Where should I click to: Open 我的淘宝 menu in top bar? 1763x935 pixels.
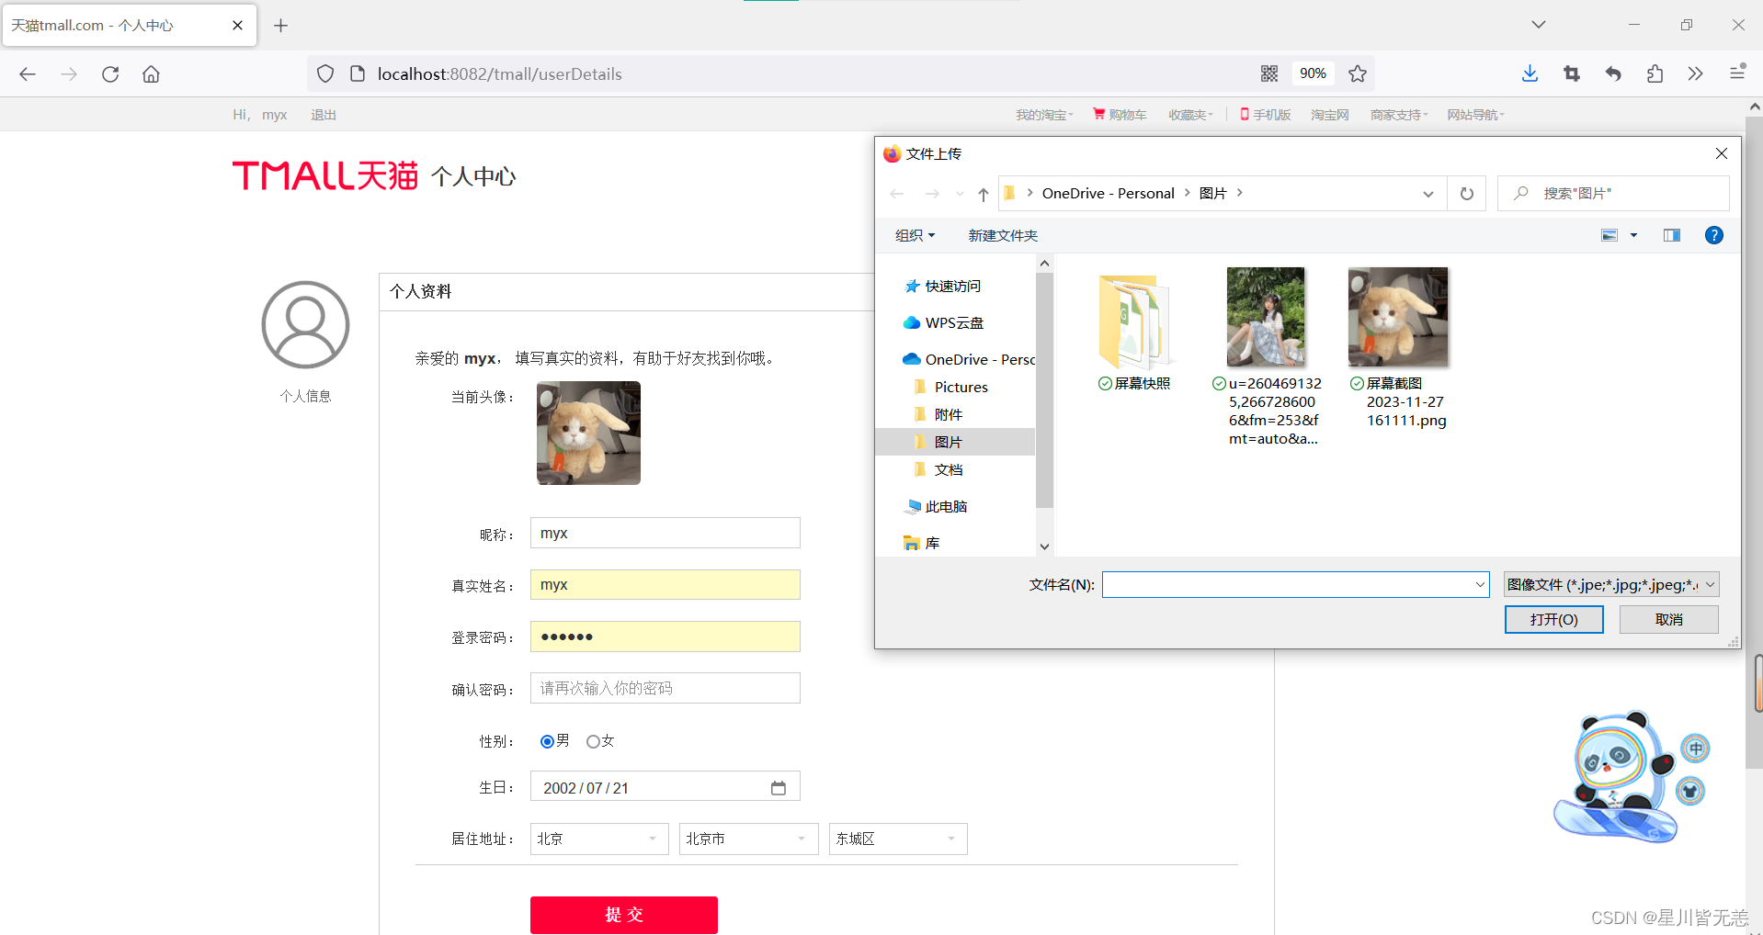coord(1044,115)
